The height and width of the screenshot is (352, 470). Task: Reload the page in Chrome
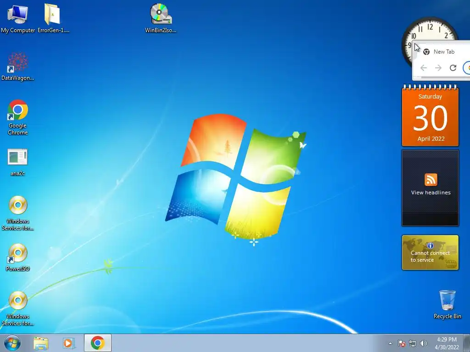453,68
